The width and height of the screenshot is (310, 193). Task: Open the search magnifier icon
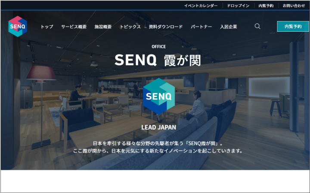[257, 27]
